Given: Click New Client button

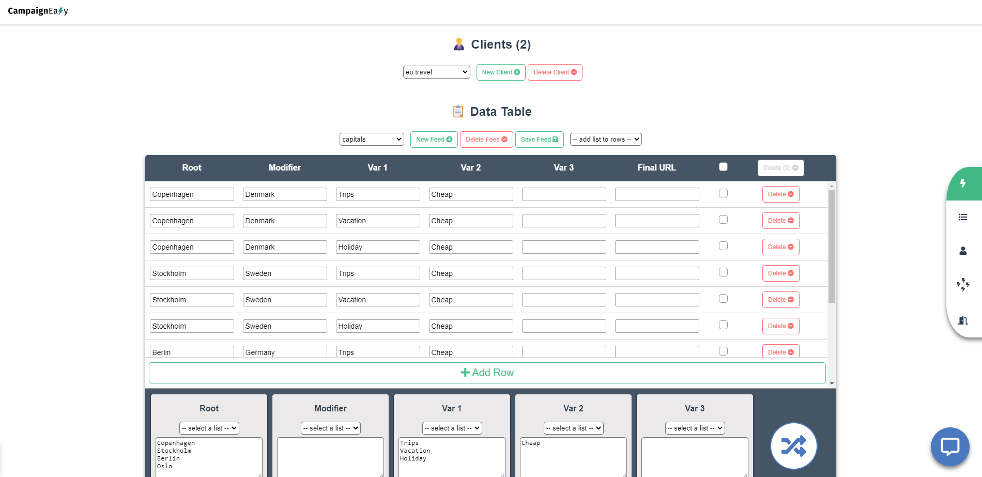Looking at the screenshot, I should (x=501, y=72).
